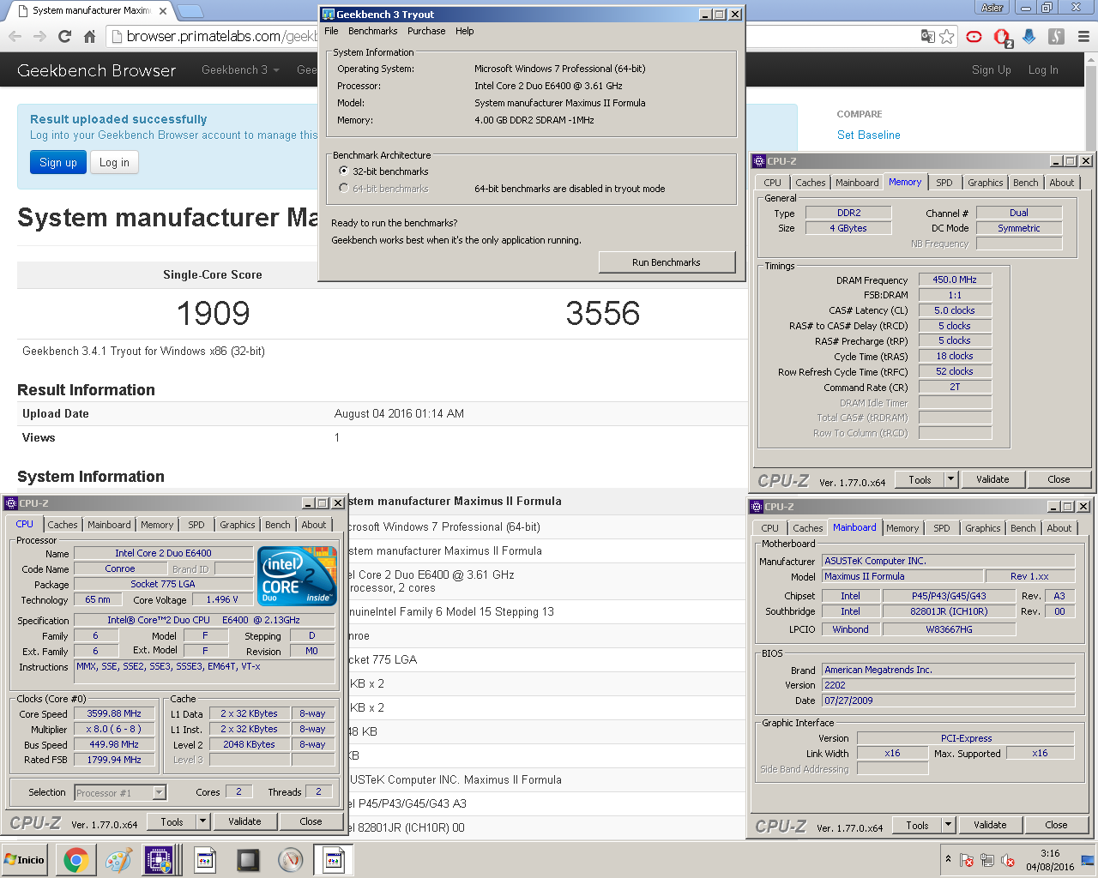Click the network tray icon
The width and height of the screenshot is (1098, 878).
pos(987,860)
